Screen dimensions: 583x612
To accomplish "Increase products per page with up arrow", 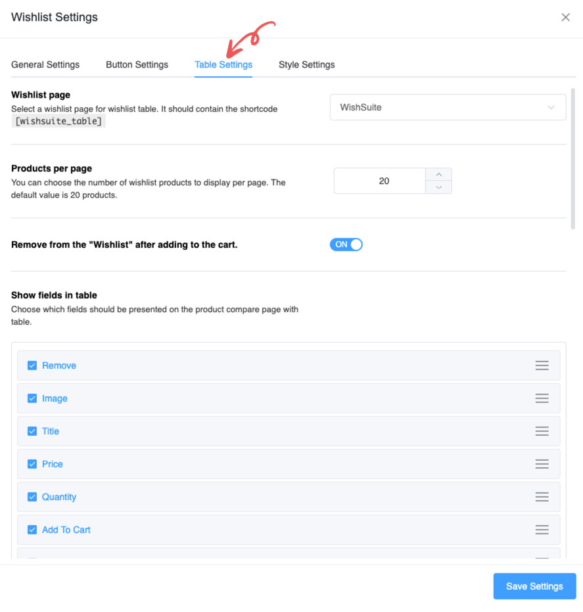I will click(438, 174).
